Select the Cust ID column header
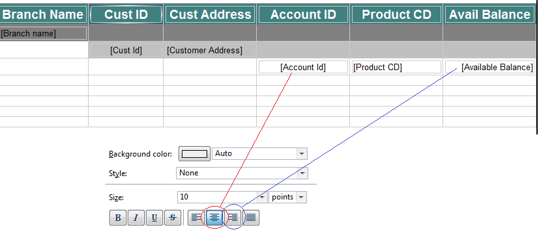 [x=126, y=14]
